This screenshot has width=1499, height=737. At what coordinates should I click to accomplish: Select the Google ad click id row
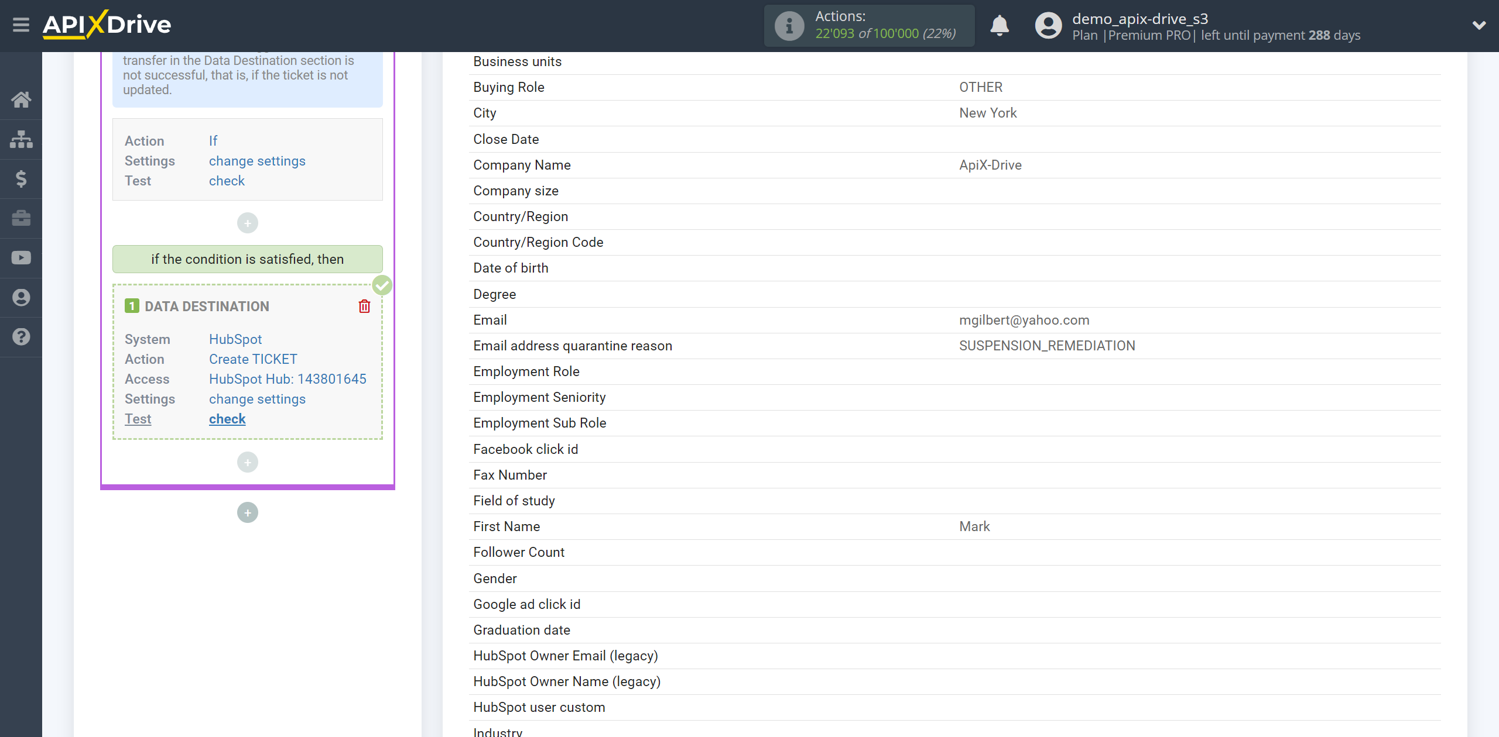click(x=954, y=604)
